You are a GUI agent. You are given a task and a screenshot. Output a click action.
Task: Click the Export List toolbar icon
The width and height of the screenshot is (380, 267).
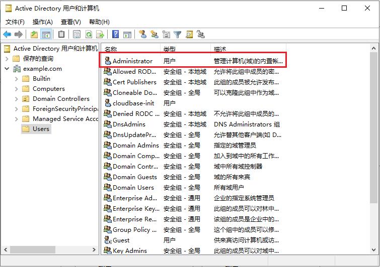(x=100, y=34)
